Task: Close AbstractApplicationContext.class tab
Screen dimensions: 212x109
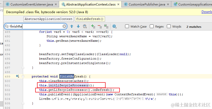Action: click(x=118, y=4)
